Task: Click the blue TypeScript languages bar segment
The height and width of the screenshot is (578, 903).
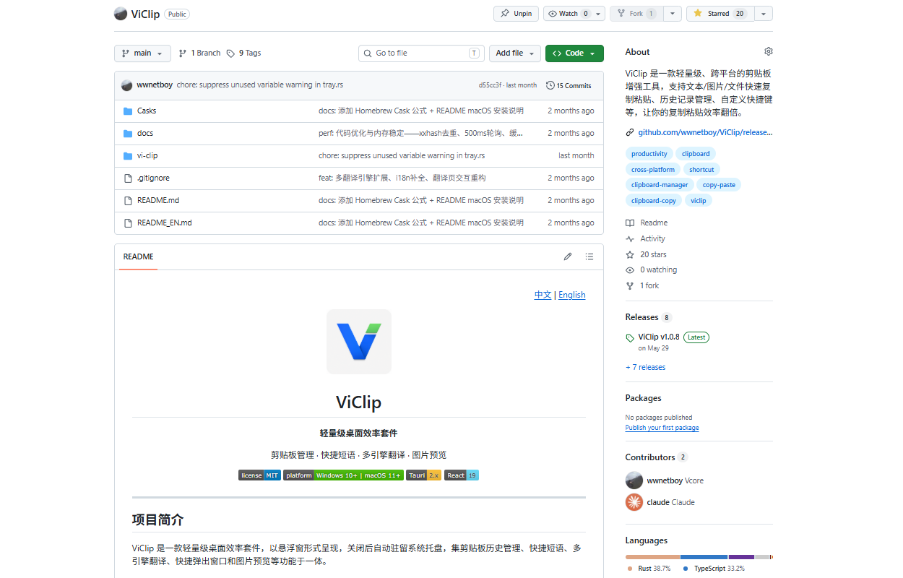Action: [704, 557]
